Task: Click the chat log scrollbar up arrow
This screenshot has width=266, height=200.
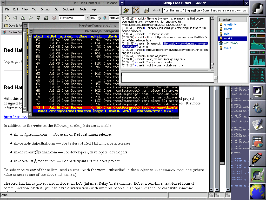Action: 212,18
